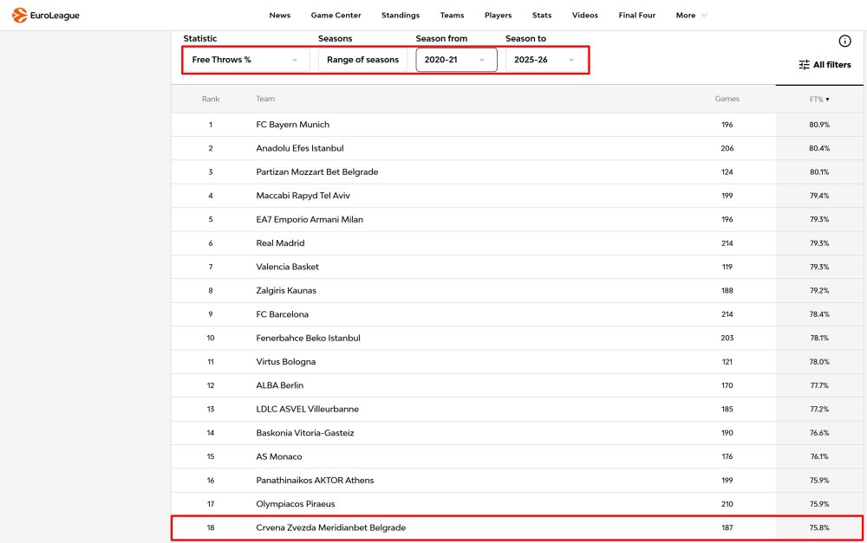Click games value 206 for Anadolu Efes
Screen dimensions: 867x543
727,149
